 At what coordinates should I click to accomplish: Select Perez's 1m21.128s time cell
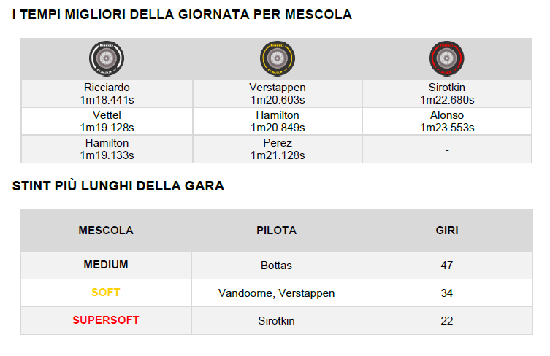click(277, 149)
